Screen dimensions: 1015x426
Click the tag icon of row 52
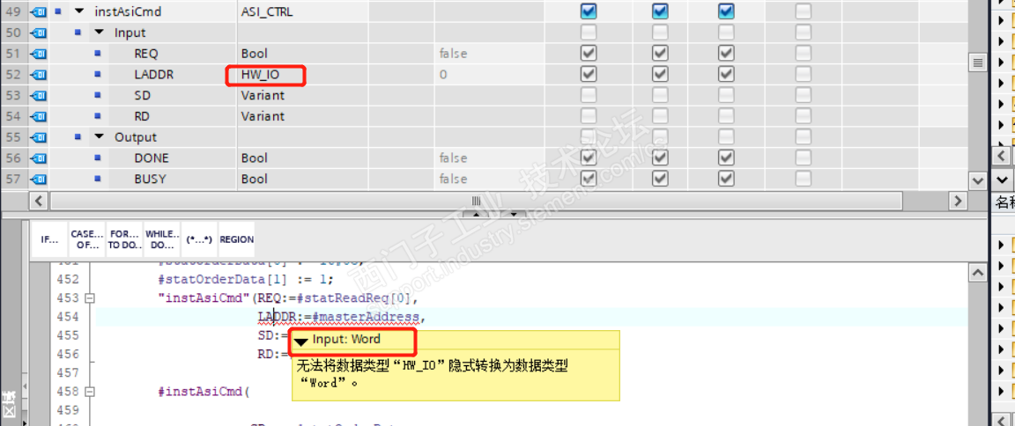tap(37, 75)
